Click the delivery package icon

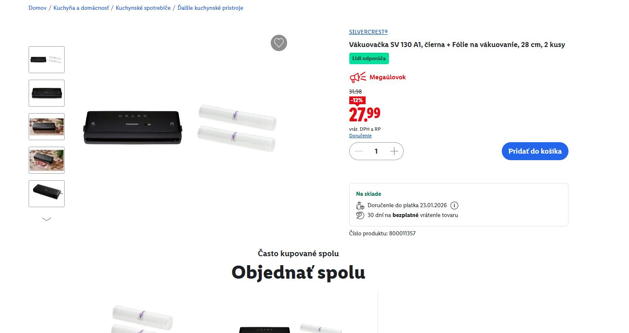click(360, 206)
